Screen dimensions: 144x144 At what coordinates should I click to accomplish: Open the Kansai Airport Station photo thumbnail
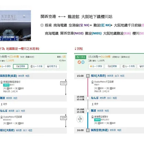[15, 26]
